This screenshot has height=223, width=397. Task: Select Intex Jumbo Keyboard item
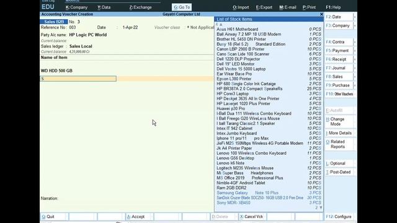click(x=269, y=133)
